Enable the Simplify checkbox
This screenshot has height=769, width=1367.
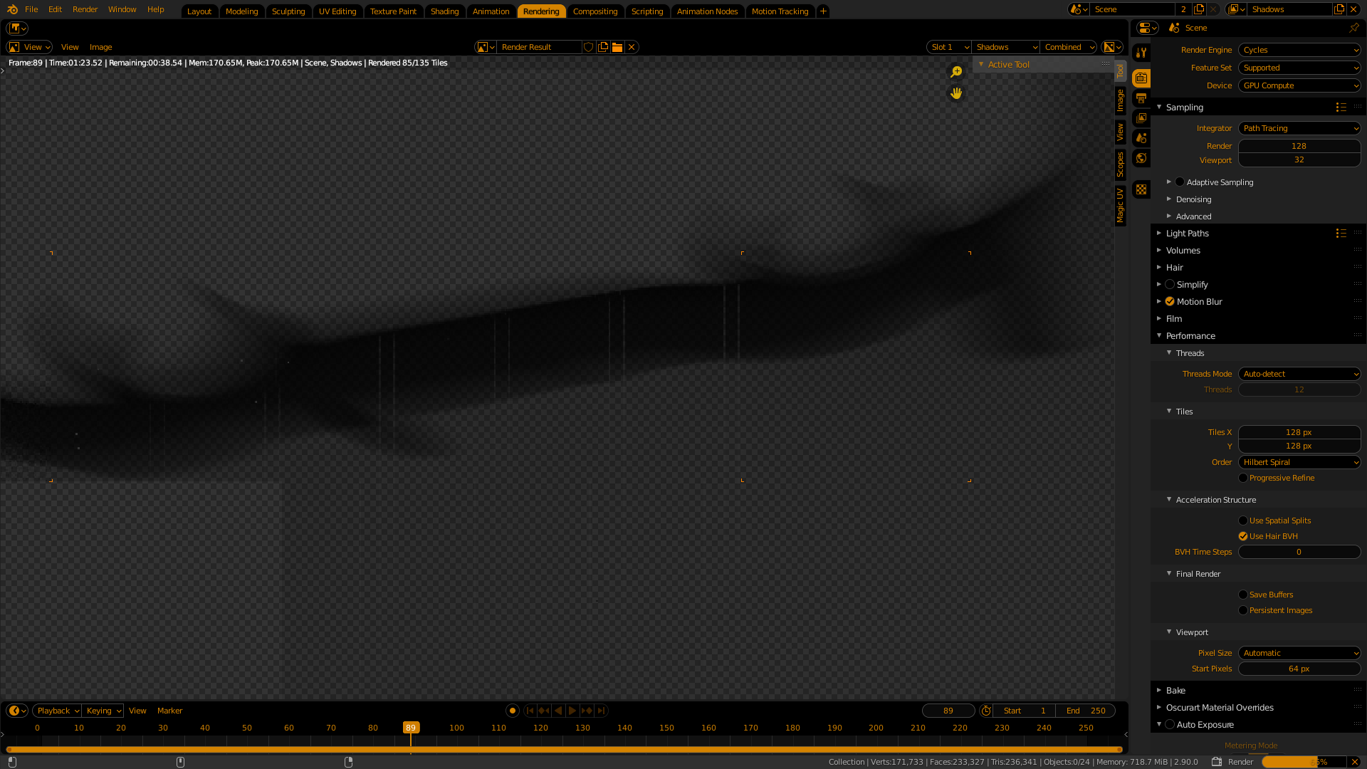coord(1170,285)
